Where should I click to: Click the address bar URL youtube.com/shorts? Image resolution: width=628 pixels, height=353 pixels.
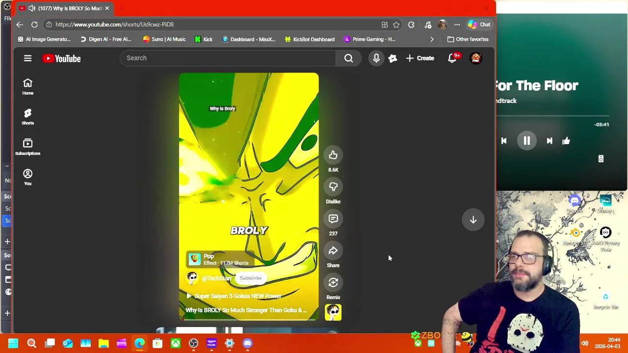click(x=114, y=25)
